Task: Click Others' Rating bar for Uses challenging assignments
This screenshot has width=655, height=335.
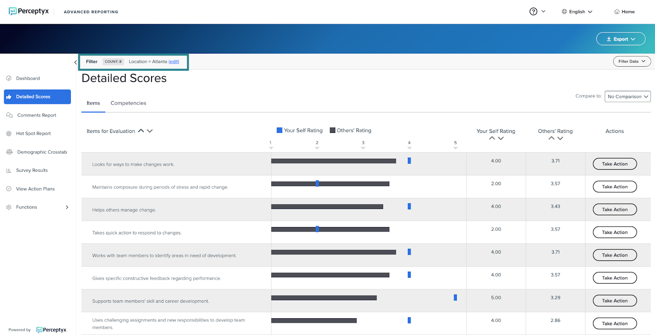Action: 314,321
